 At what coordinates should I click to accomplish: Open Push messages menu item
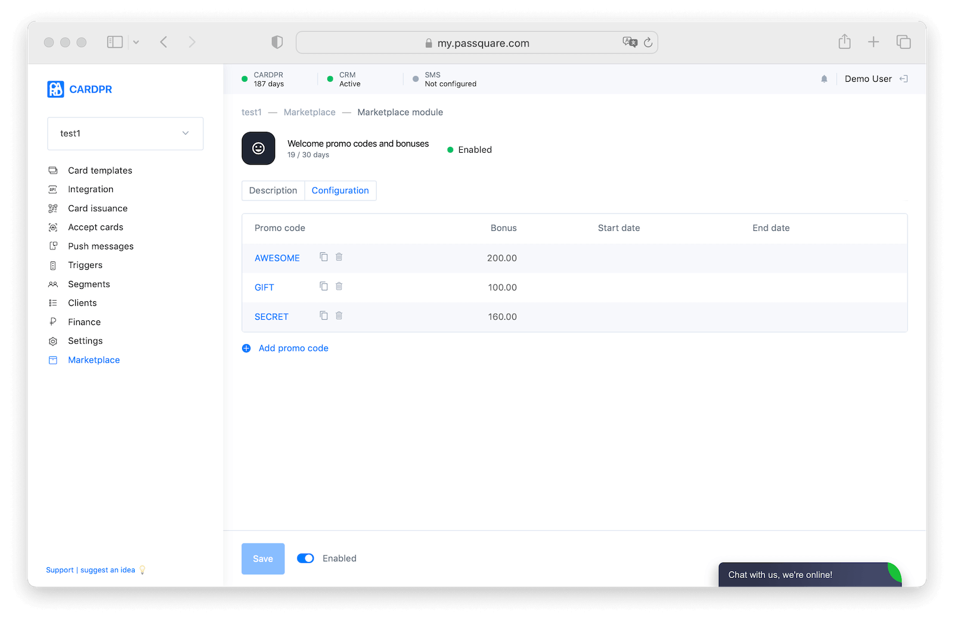101,246
